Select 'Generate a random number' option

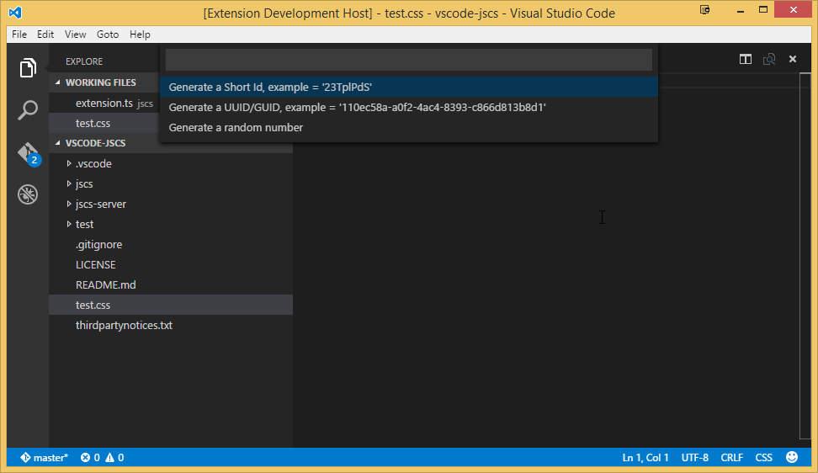pyautogui.click(x=409, y=128)
